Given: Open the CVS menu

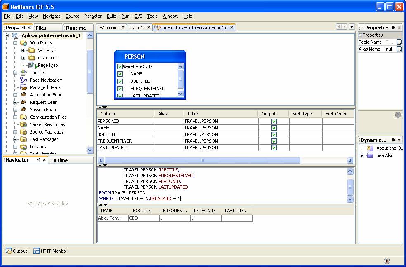Looking at the screenshot, I should pyautogui.click(x=138, y=16).
